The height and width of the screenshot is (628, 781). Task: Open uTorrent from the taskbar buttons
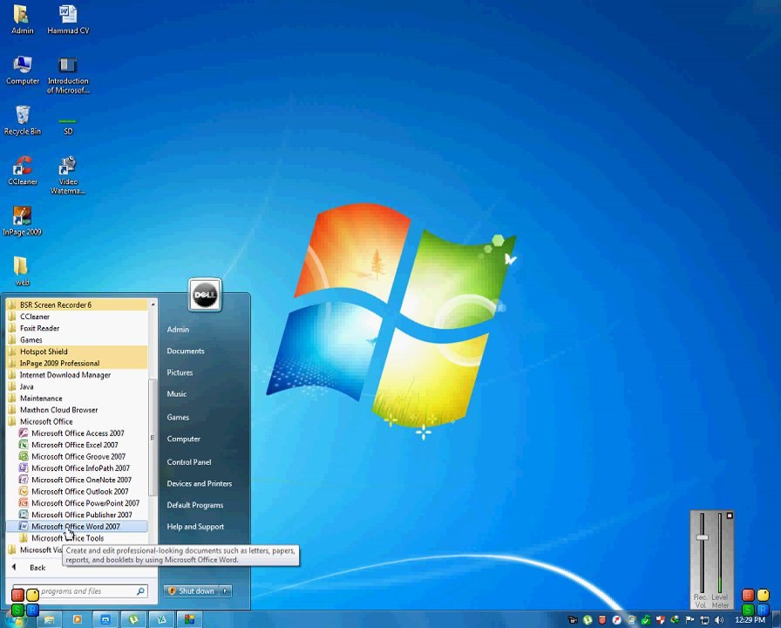pos(133,619)
